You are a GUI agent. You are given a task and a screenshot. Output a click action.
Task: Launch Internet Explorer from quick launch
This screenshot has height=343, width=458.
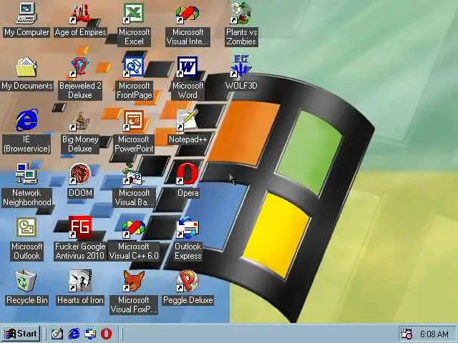point(74,334)
